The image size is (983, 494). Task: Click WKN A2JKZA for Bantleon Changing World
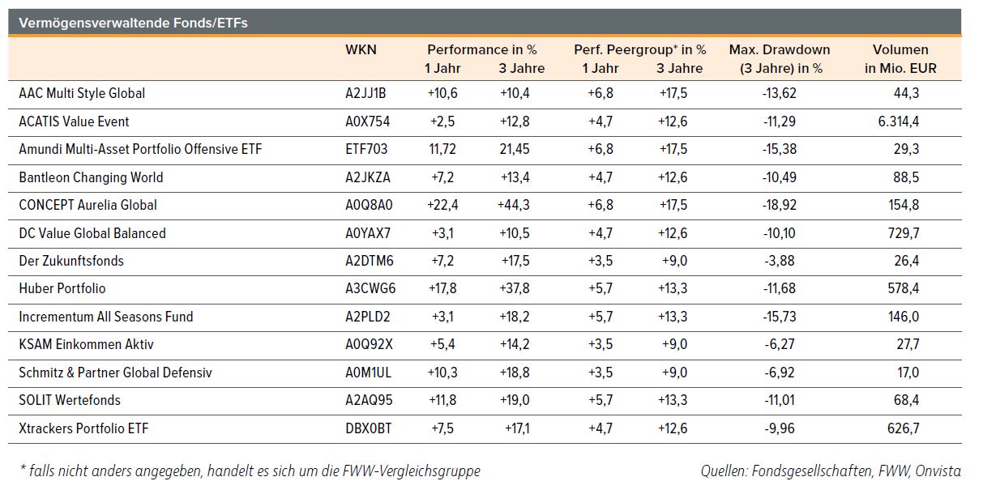coord(369,178)
